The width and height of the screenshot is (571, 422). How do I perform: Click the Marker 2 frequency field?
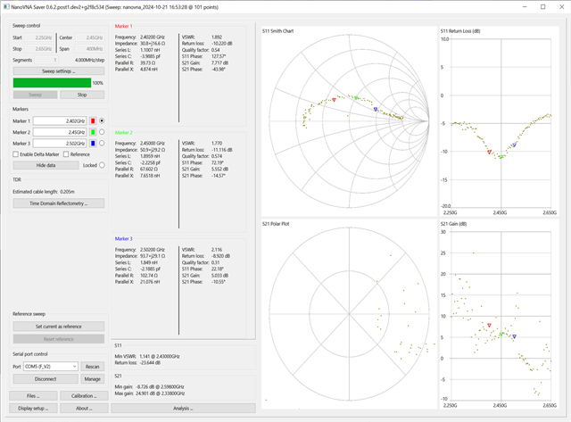point(60,132)
